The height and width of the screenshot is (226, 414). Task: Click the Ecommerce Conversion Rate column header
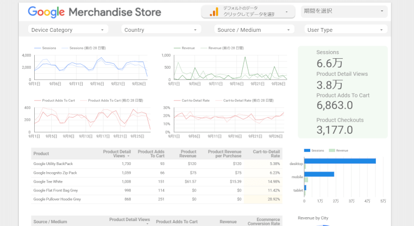click(x=264, y=222)
